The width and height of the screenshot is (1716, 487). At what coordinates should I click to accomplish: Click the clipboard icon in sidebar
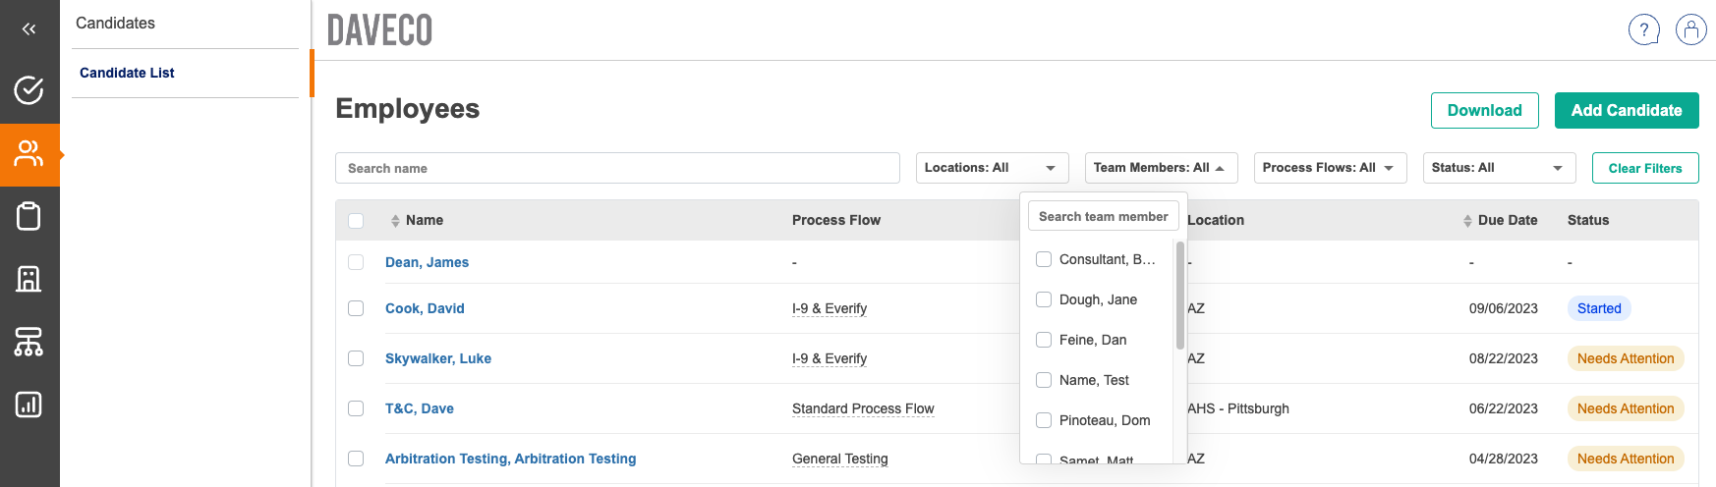(29, 216)
